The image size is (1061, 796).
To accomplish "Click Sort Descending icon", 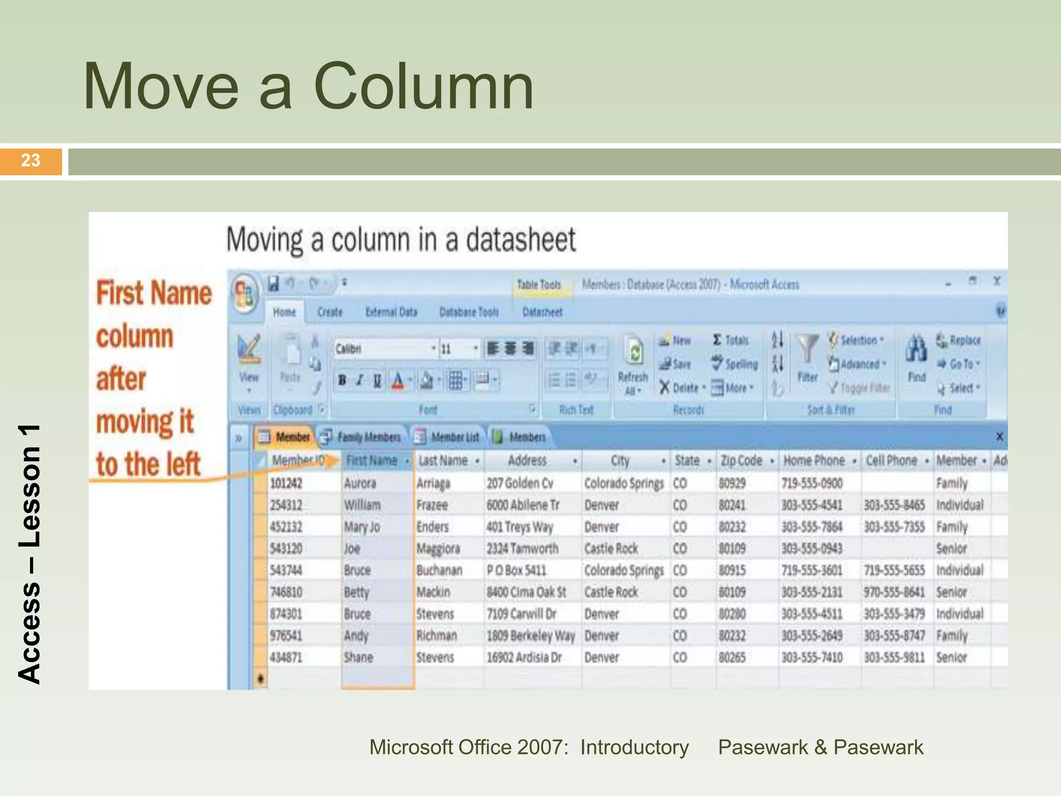I will pos(777,363).
